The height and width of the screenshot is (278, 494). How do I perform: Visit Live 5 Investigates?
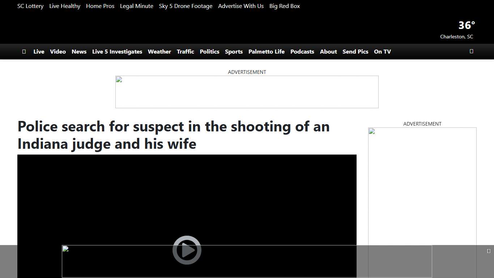pos(117,51)
